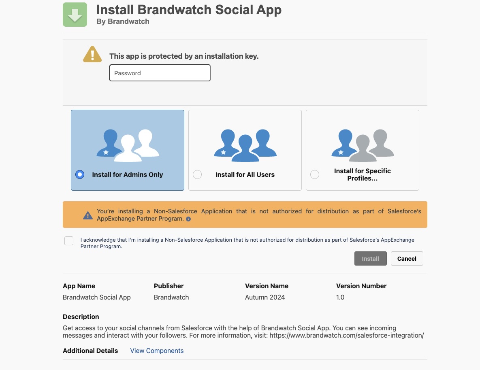Screen dimensions: 480x370
Task: Select Install for All Users radio button
Action: click(197, 174)
